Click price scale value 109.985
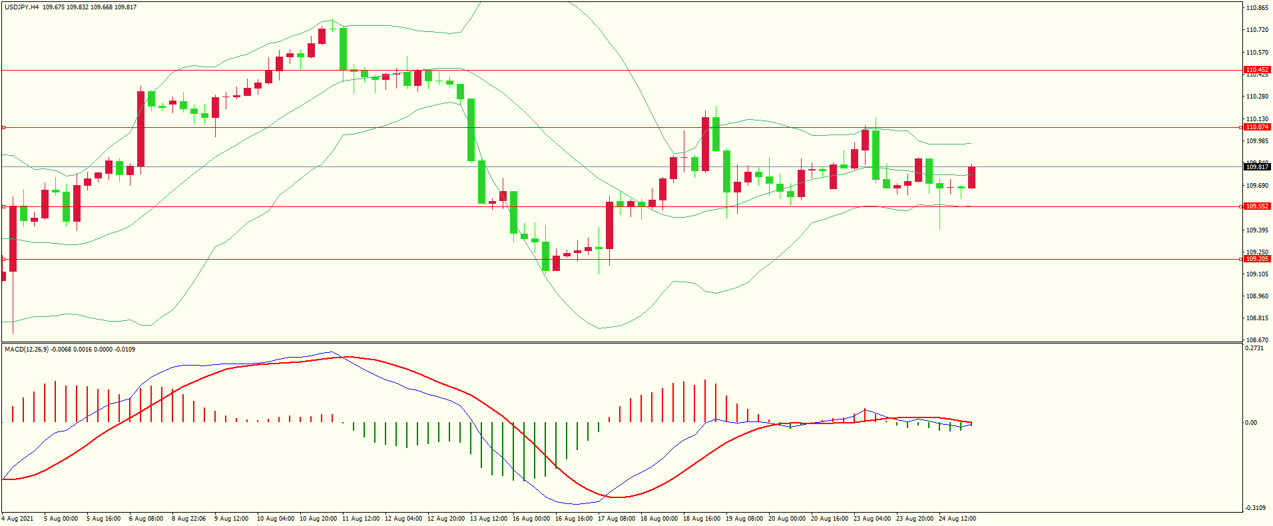This screenshot has width=1273, height=526. click(x=1257, y=141)
